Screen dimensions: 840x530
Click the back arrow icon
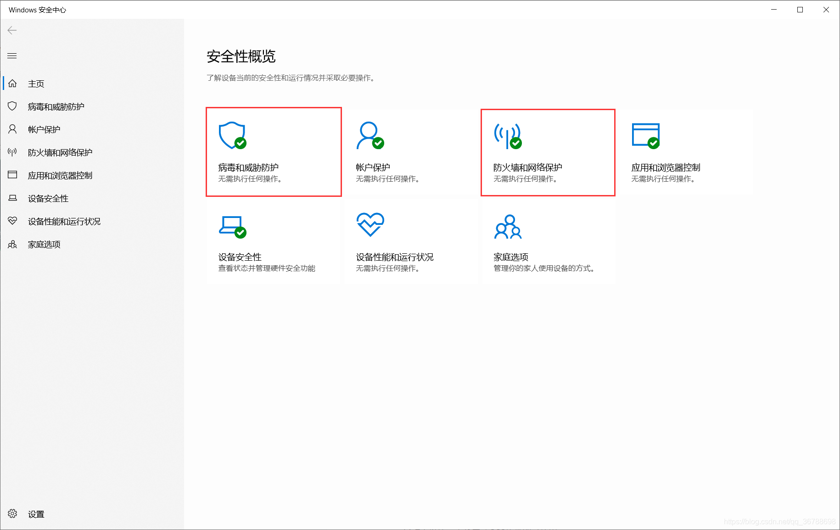[12, 30]
